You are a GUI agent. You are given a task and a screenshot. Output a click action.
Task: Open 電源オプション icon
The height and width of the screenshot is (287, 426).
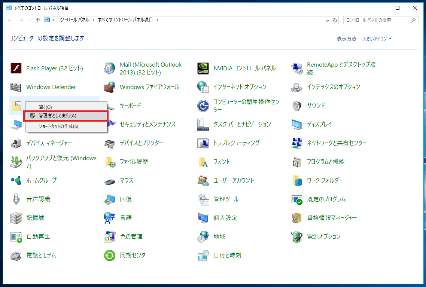(297, 236)
